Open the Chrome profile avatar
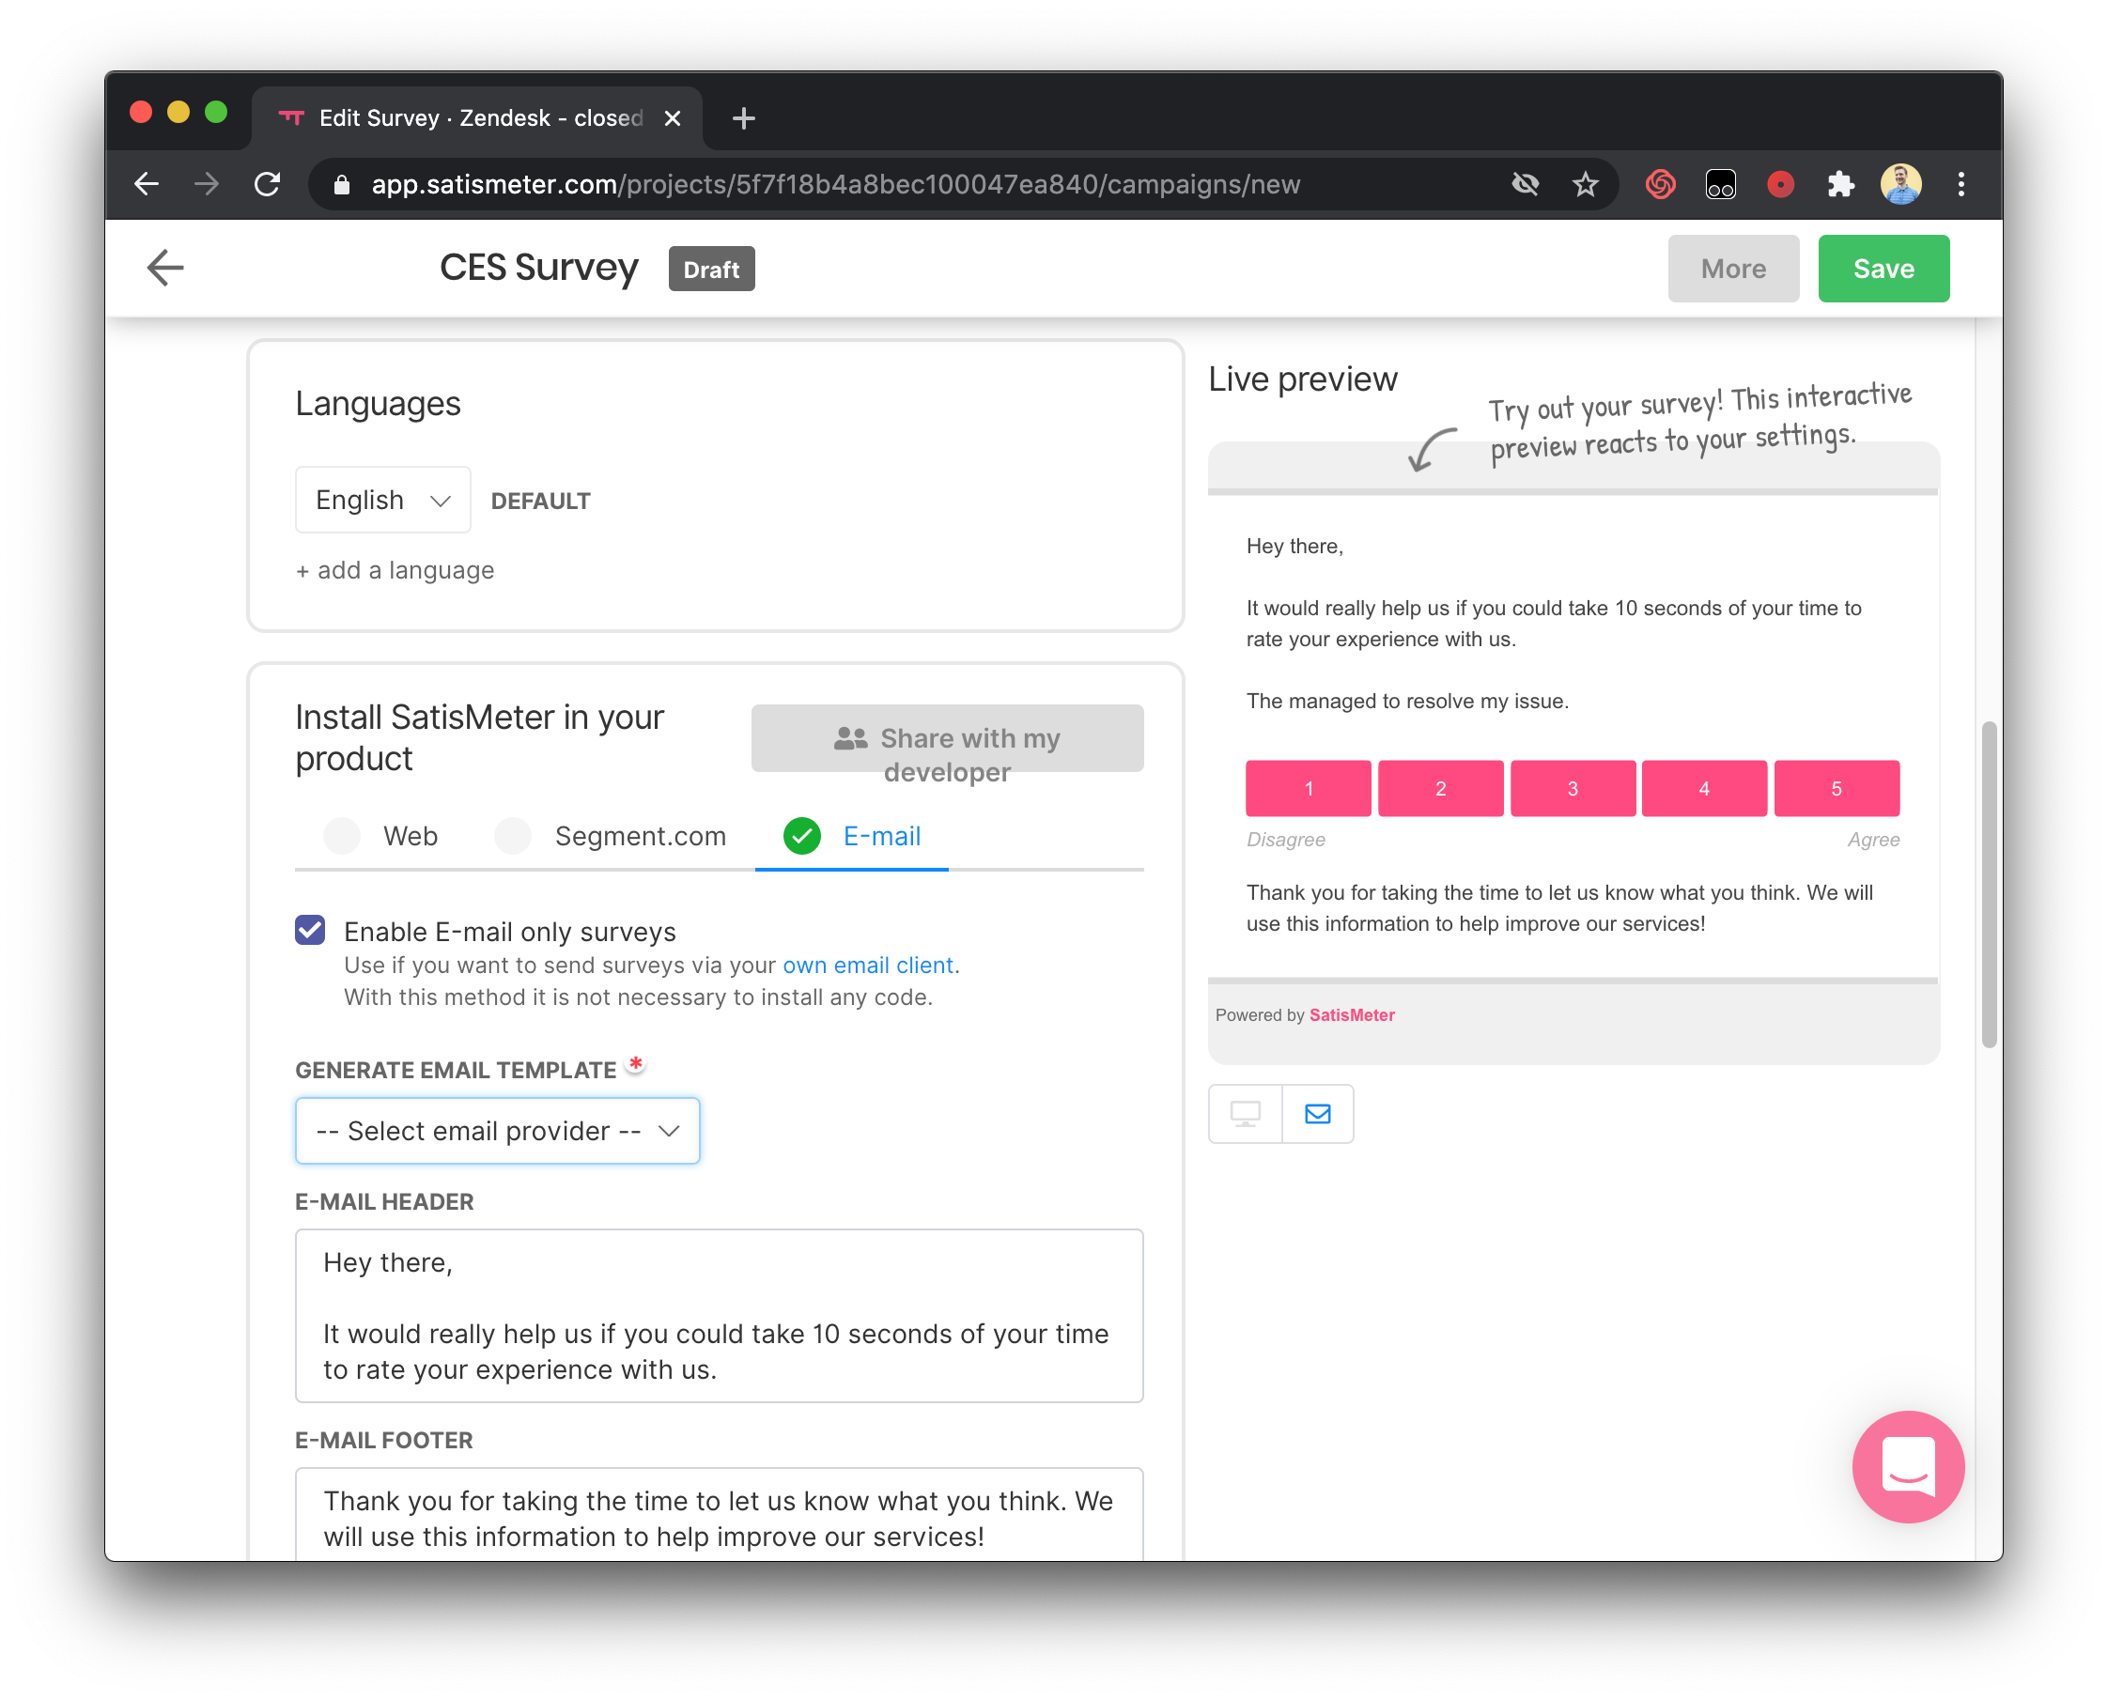Screen dimensions: 2108x1700 [1900, 184]
